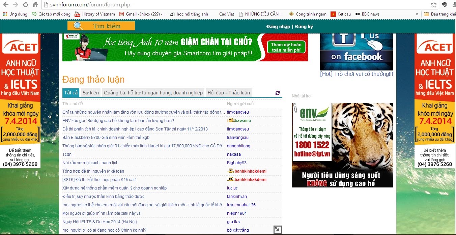Select the Tất cả tab
The width and height of the screenshot is (456, 235).
(71, 93)
